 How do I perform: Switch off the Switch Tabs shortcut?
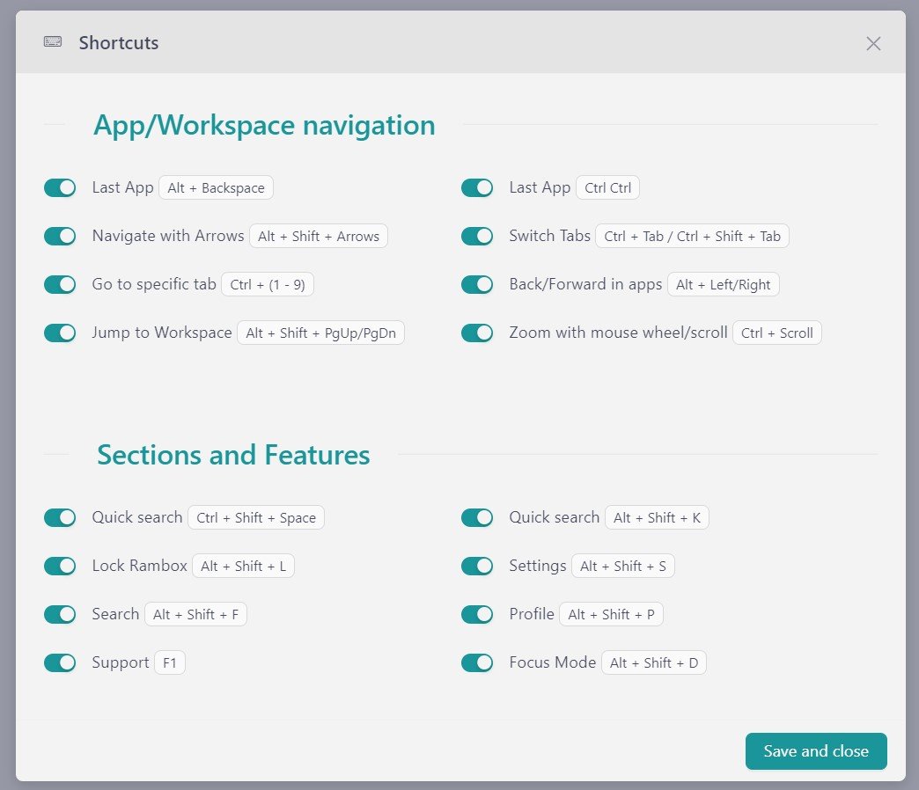point(477,236)
